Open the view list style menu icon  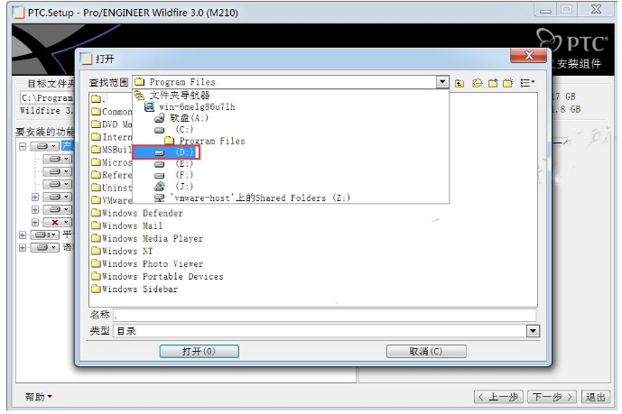coord(527,83)
